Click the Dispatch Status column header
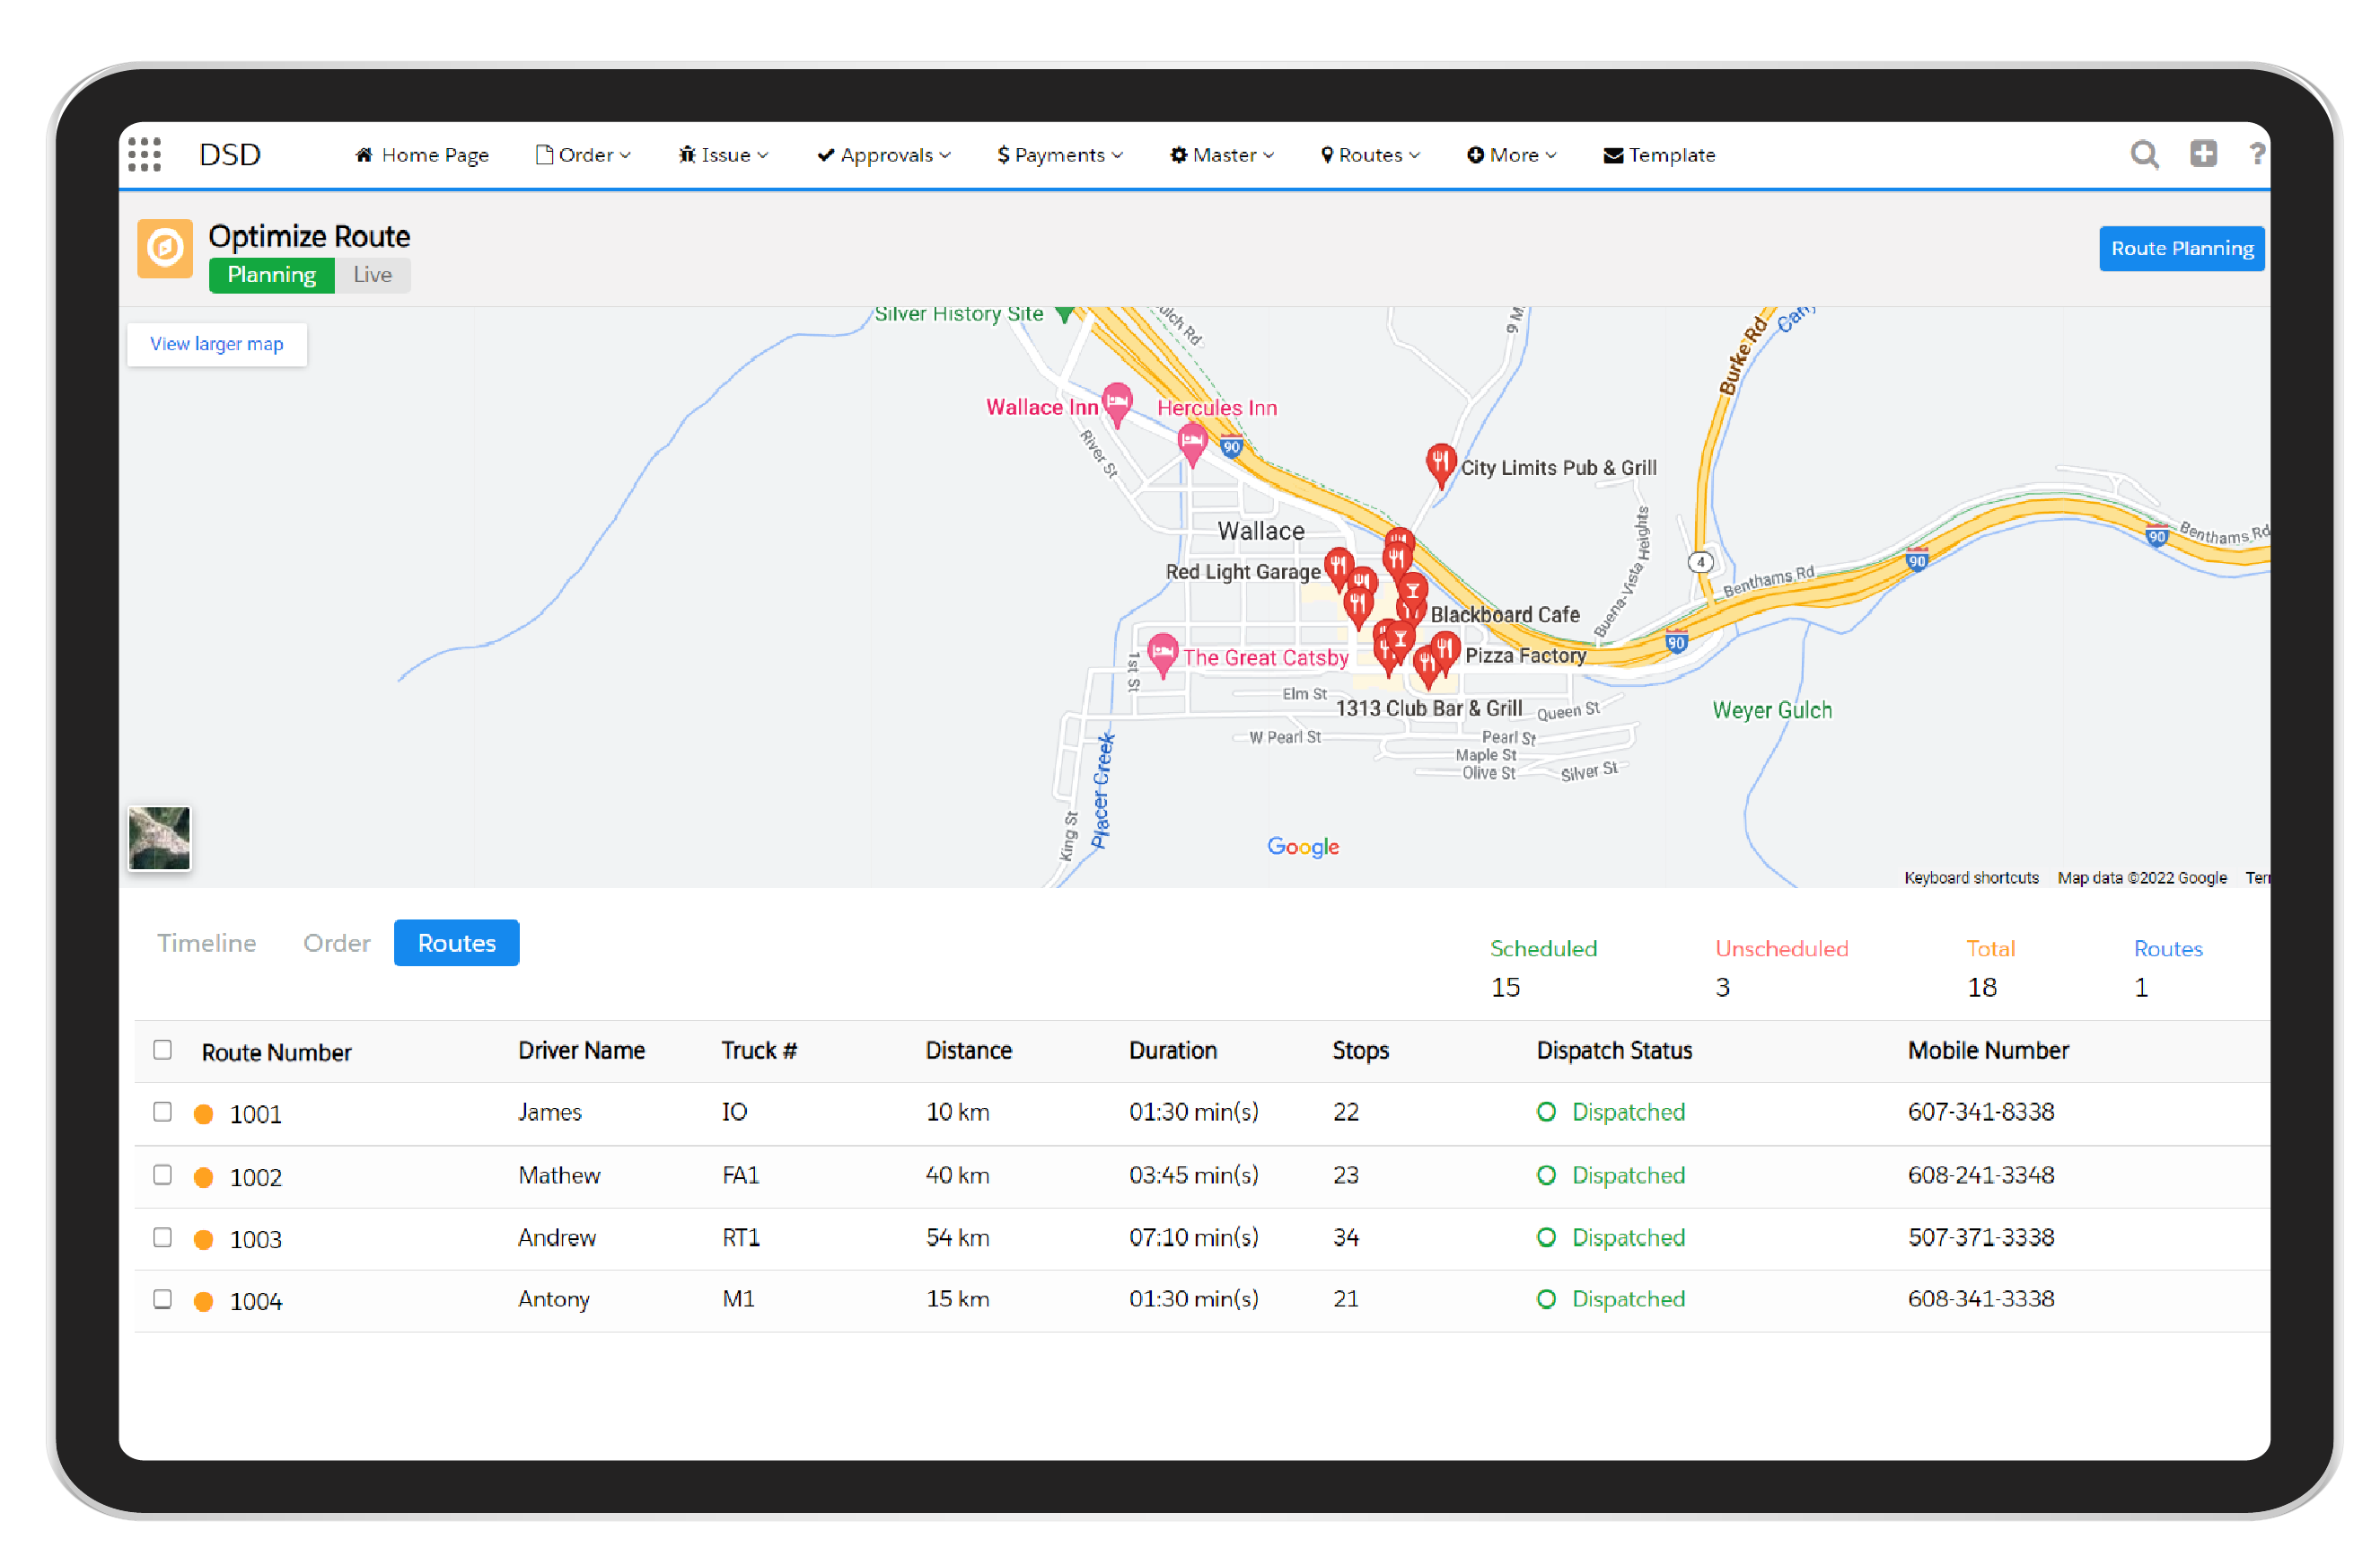The height and width of the screenshot is (1557, 2380). tap(1614, 1049)
